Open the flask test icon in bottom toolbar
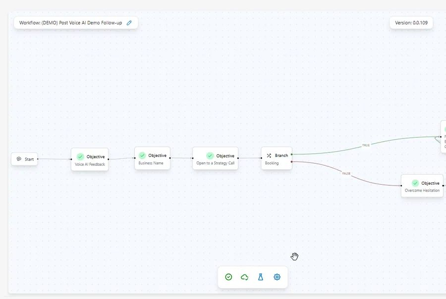 click(261, 277)
